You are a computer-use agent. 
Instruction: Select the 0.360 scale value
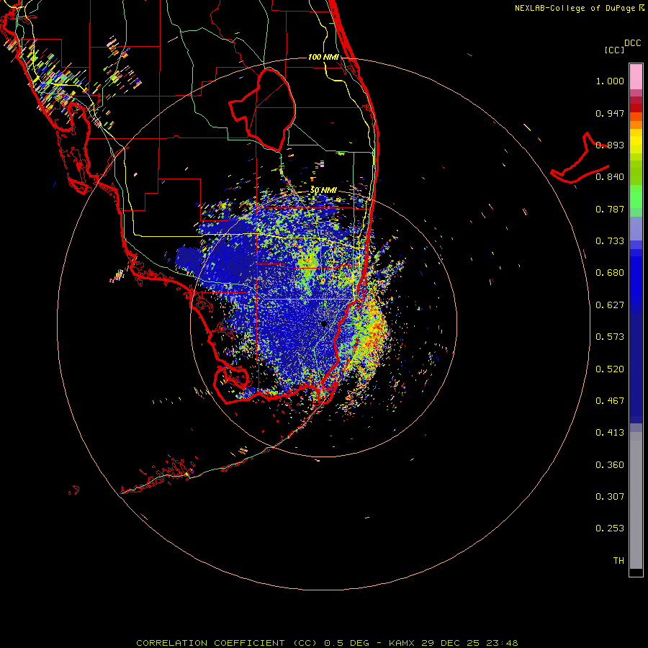click(x=610, y=465)
